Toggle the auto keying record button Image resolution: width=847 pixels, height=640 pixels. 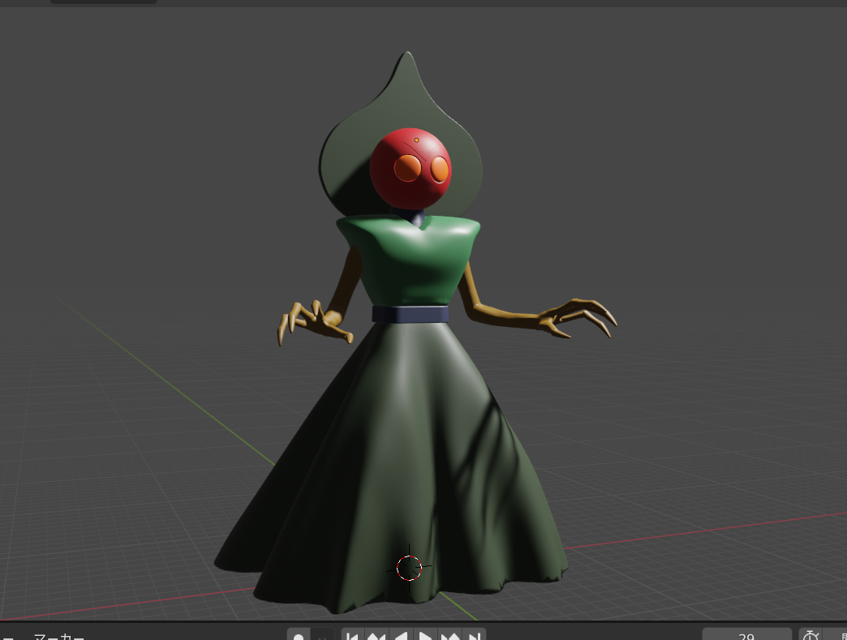coord(299,636)
